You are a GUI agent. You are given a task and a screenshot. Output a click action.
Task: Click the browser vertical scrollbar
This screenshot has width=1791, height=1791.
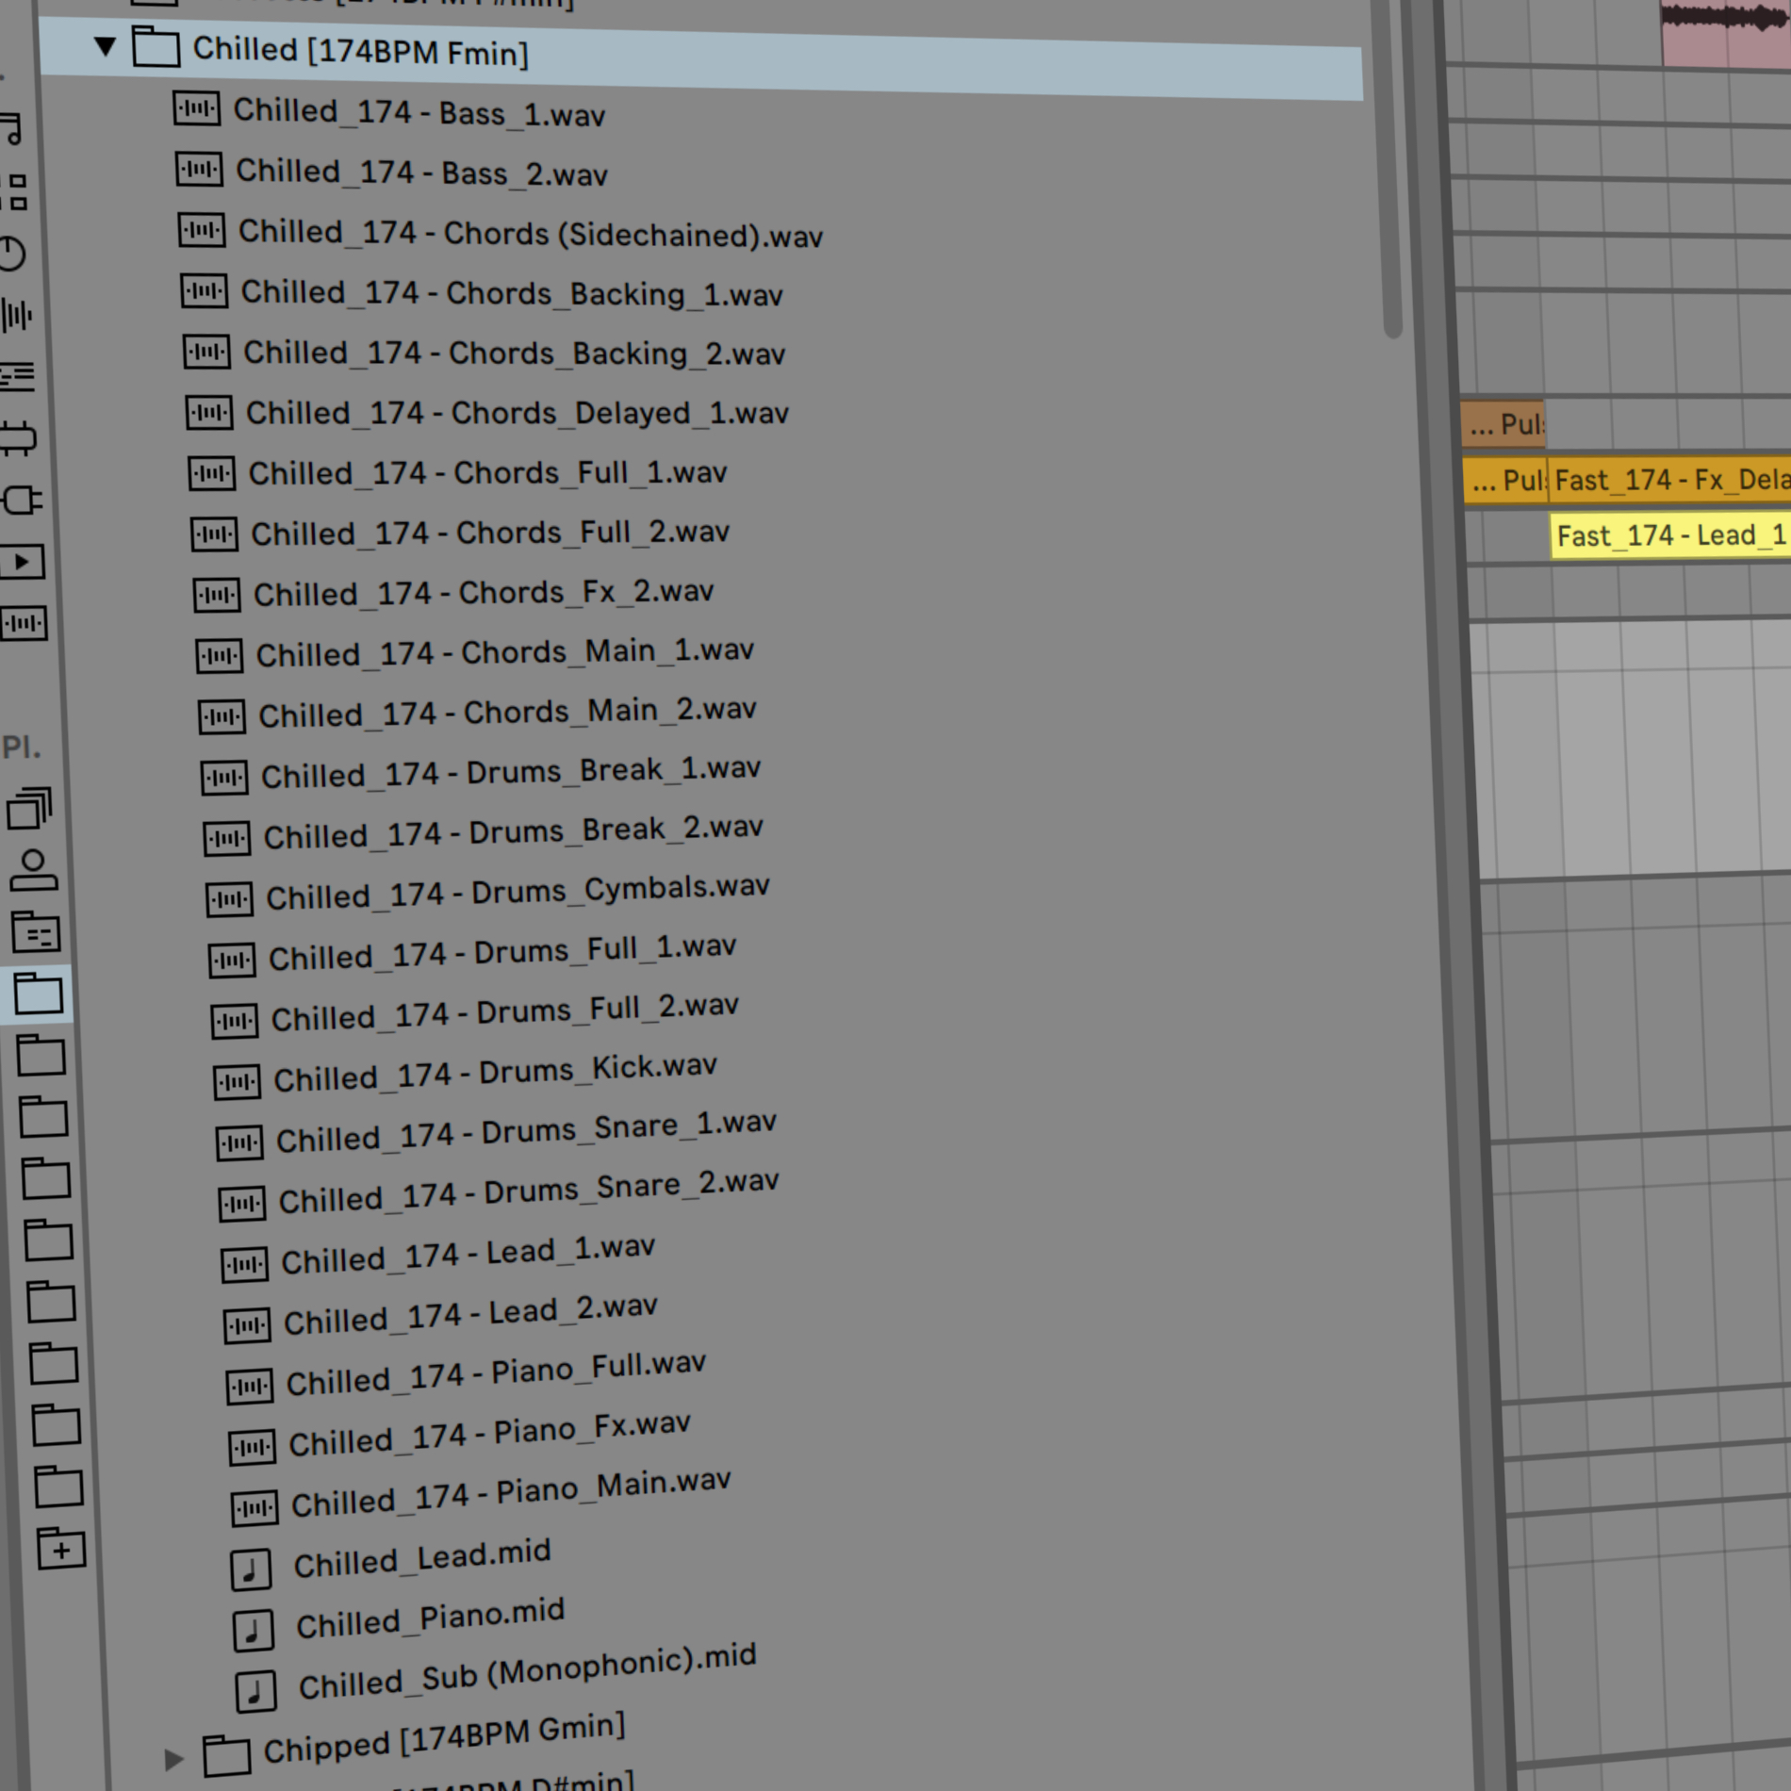(1389, 170)
